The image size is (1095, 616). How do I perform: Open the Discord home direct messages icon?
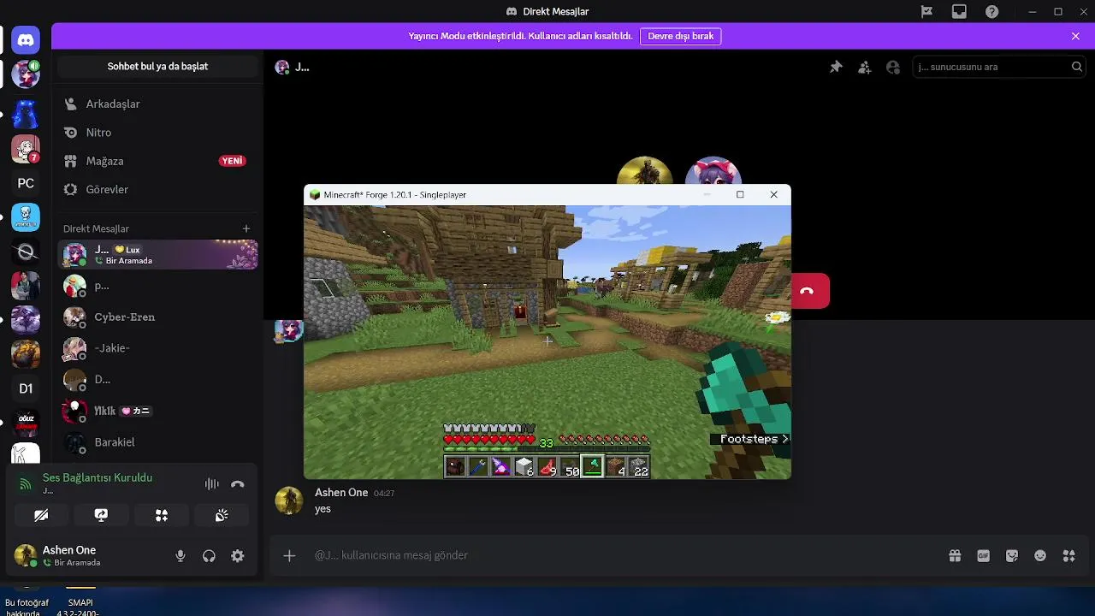pos(26,39)
